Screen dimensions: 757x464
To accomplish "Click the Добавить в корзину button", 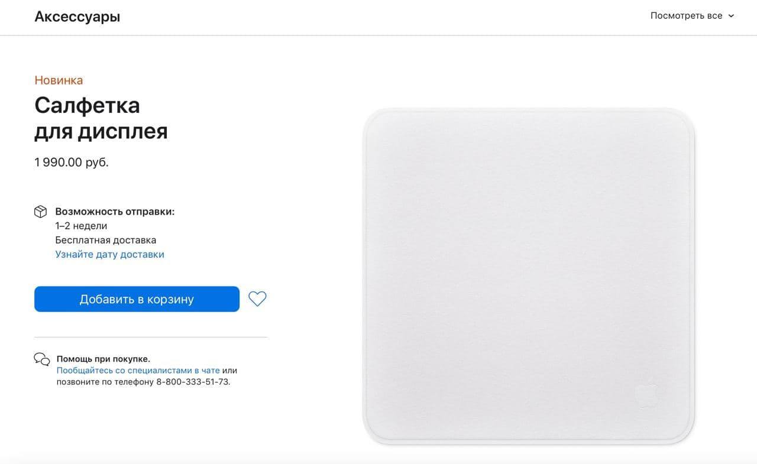I will [137, 299].
